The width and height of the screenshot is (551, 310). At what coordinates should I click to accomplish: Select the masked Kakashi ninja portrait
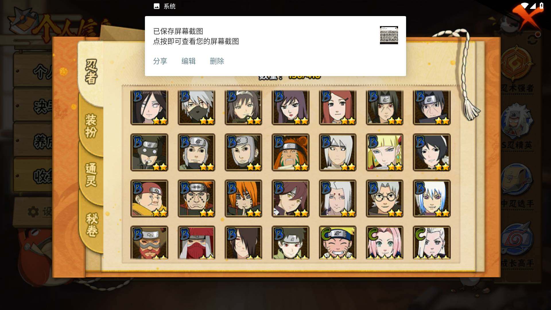pos(196,108)
